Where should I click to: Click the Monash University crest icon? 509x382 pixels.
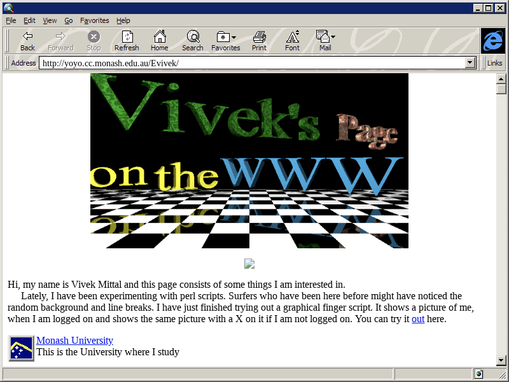click(x=21, y=348)
